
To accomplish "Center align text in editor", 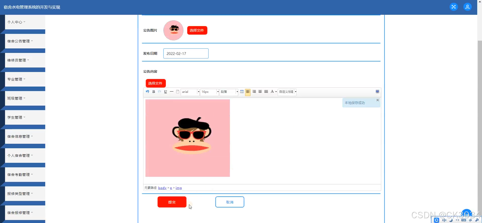I will coord(260,92).
